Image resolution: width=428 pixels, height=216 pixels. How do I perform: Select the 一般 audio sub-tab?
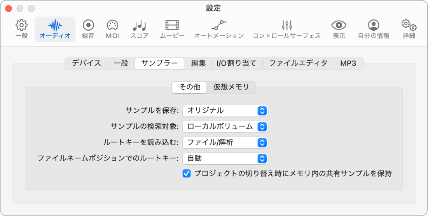pos(121,64)
